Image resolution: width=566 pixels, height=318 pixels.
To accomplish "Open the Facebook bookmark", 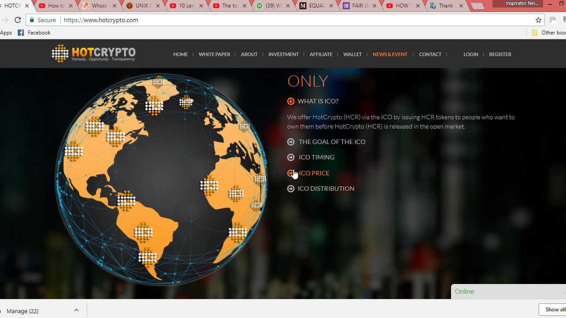I will coord(34,33).
